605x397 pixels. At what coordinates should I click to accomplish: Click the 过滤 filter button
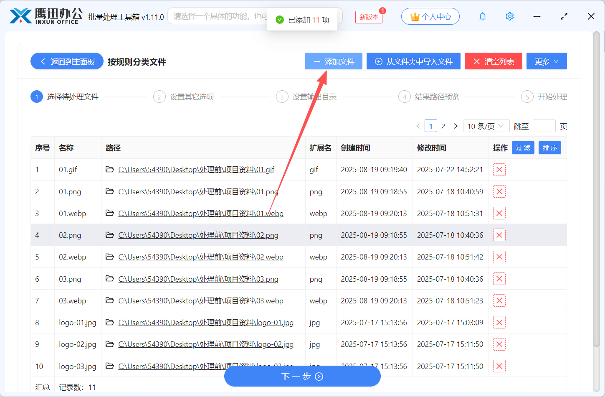pyautogui.click(x=523, y=148)
